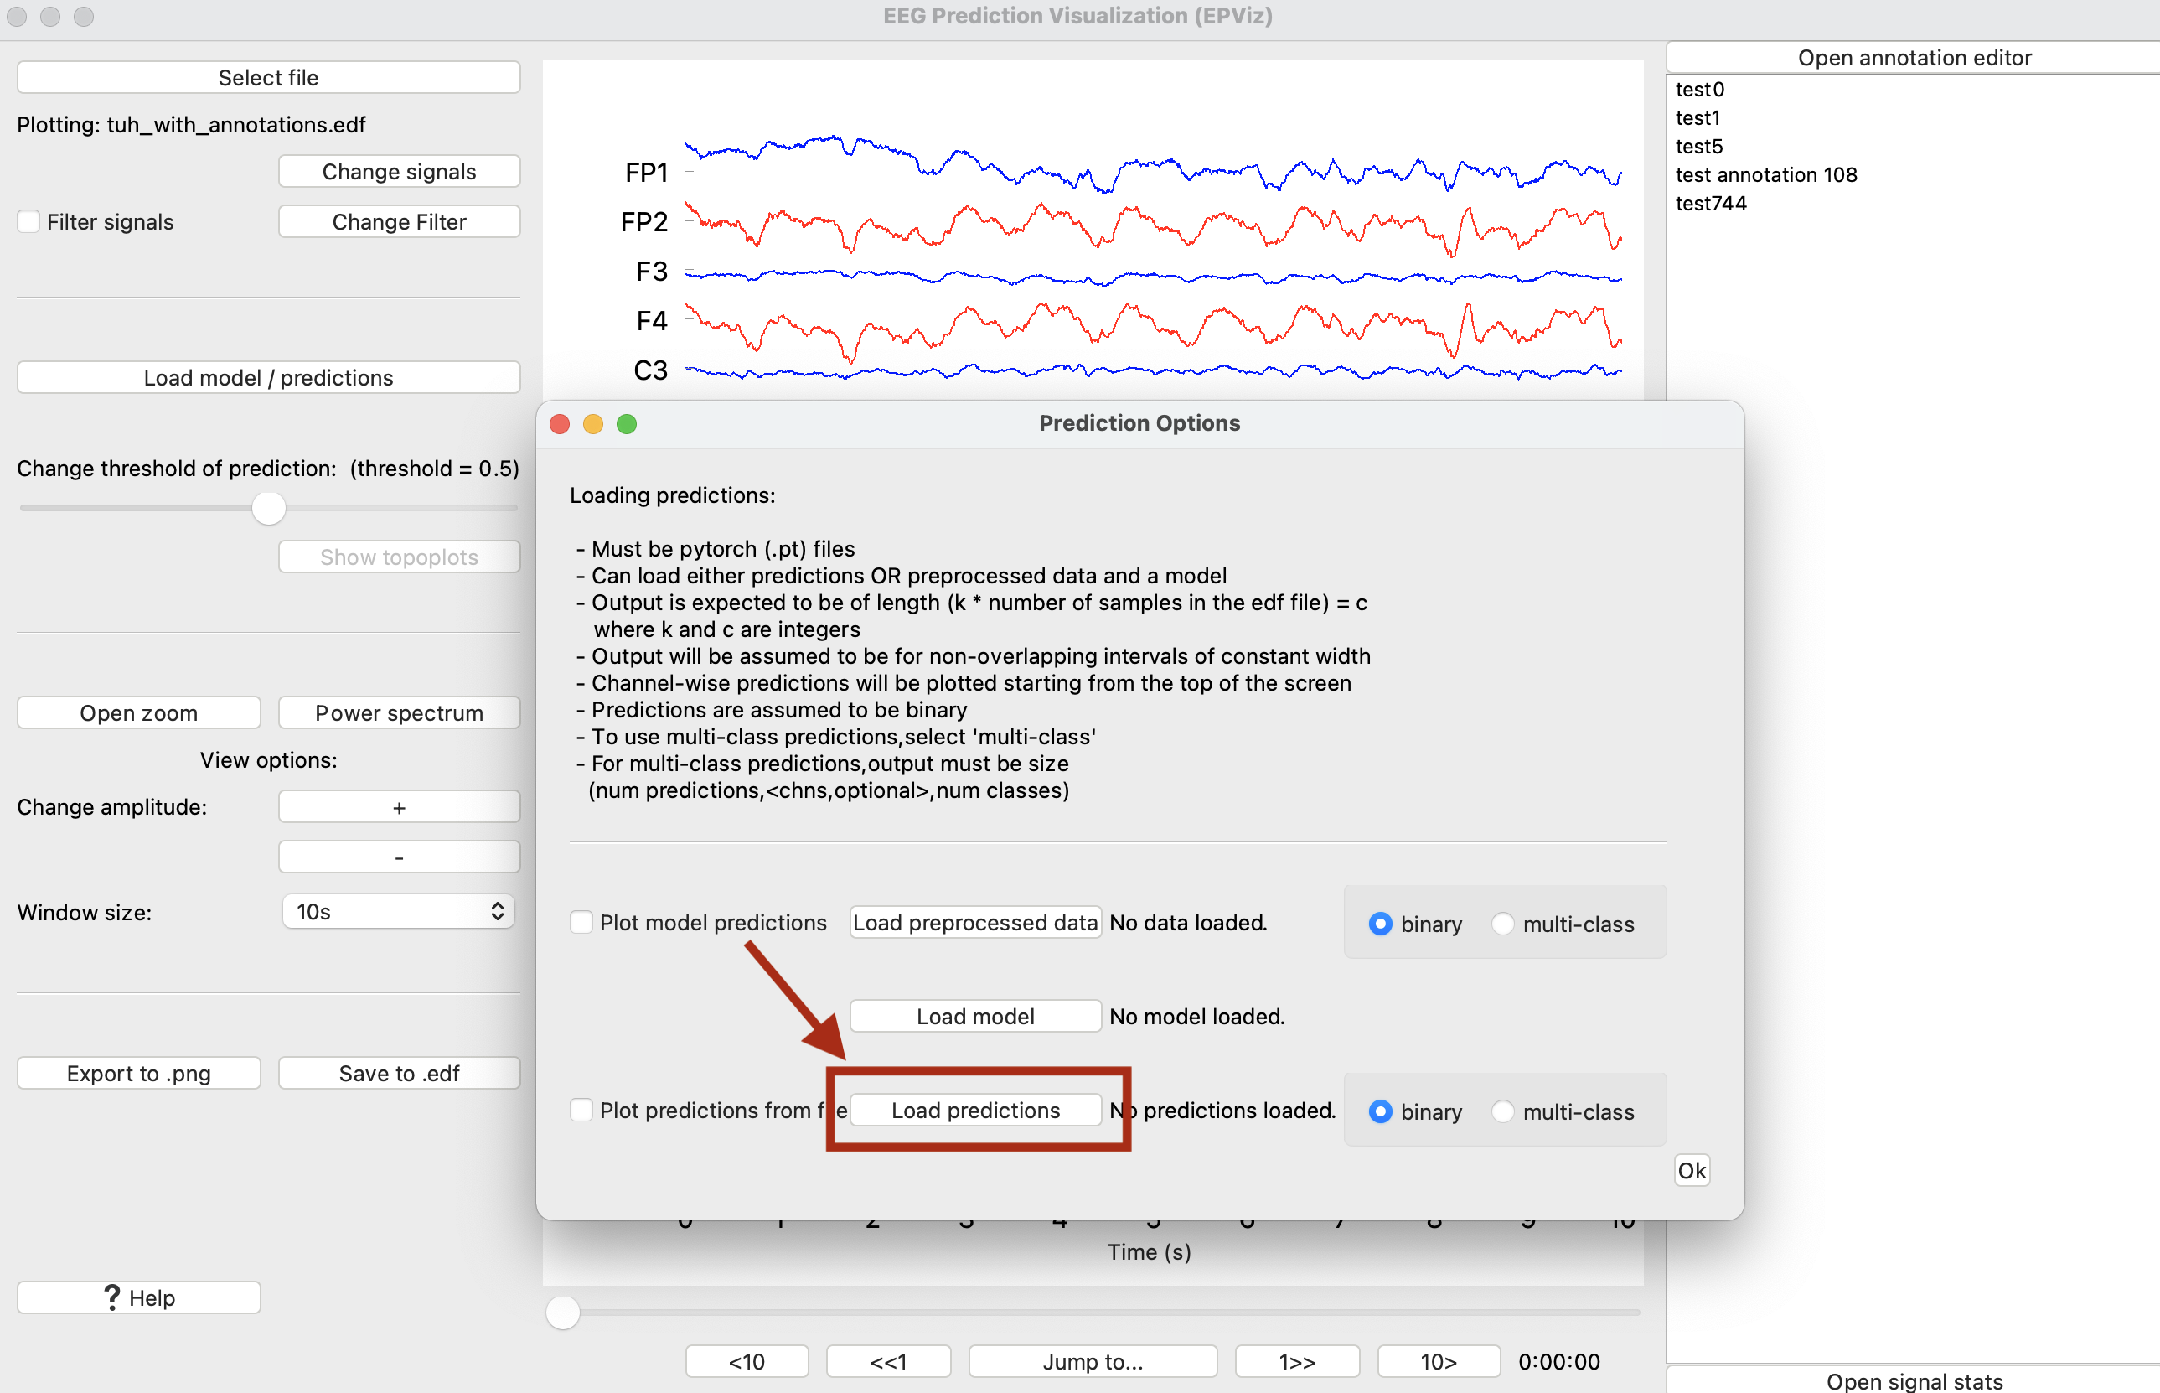Click the time position slider handle

pos(562,1313)
